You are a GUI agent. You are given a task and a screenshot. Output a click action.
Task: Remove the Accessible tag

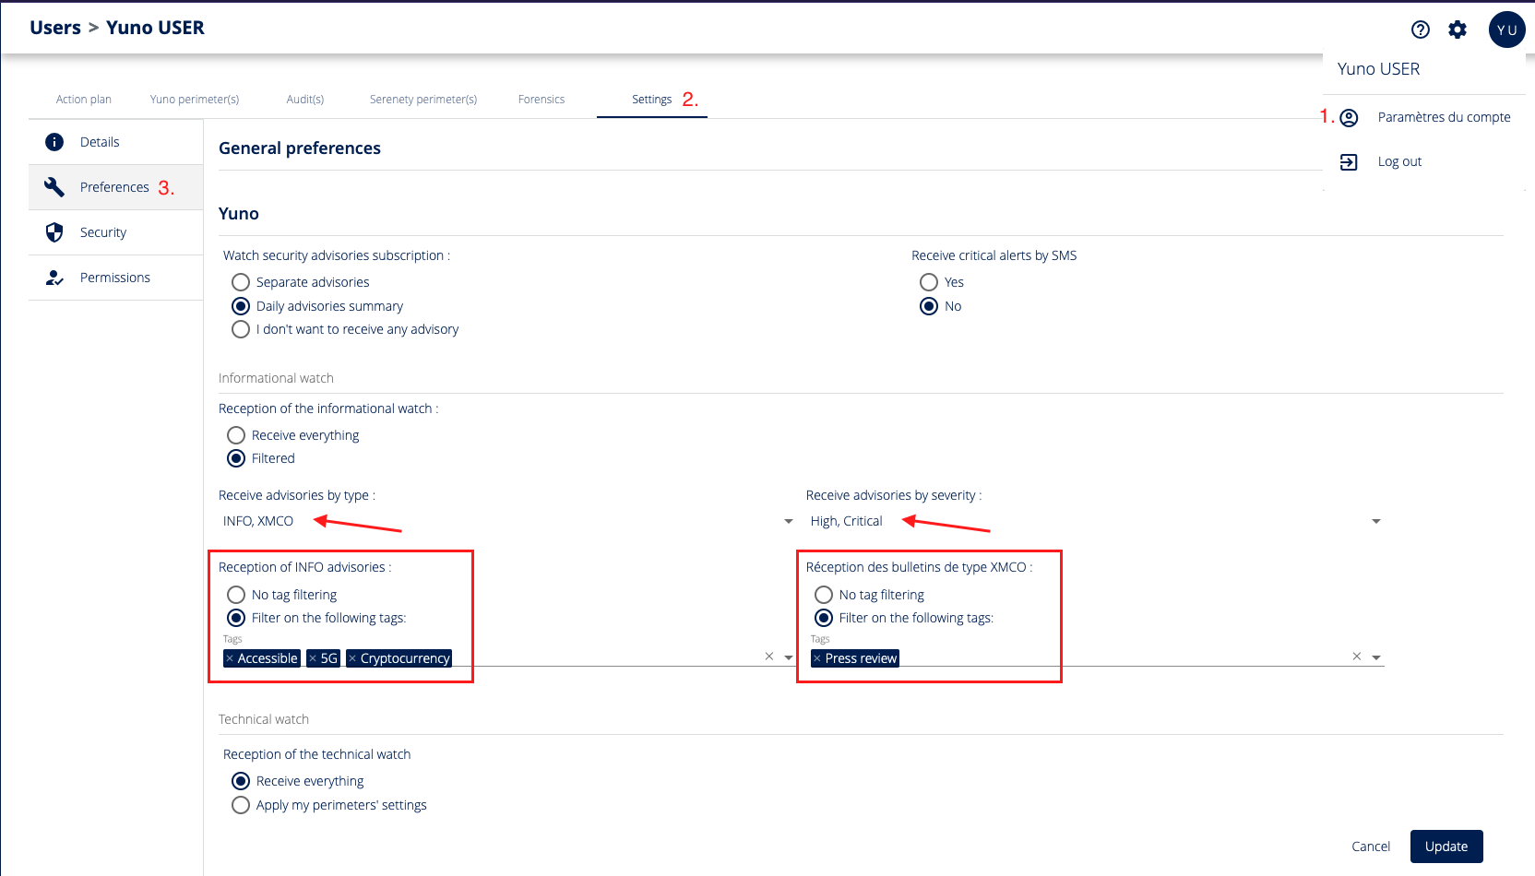230,658
